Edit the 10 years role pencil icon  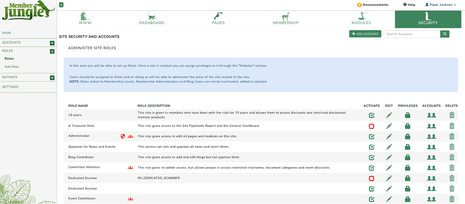tap(389, 115)
